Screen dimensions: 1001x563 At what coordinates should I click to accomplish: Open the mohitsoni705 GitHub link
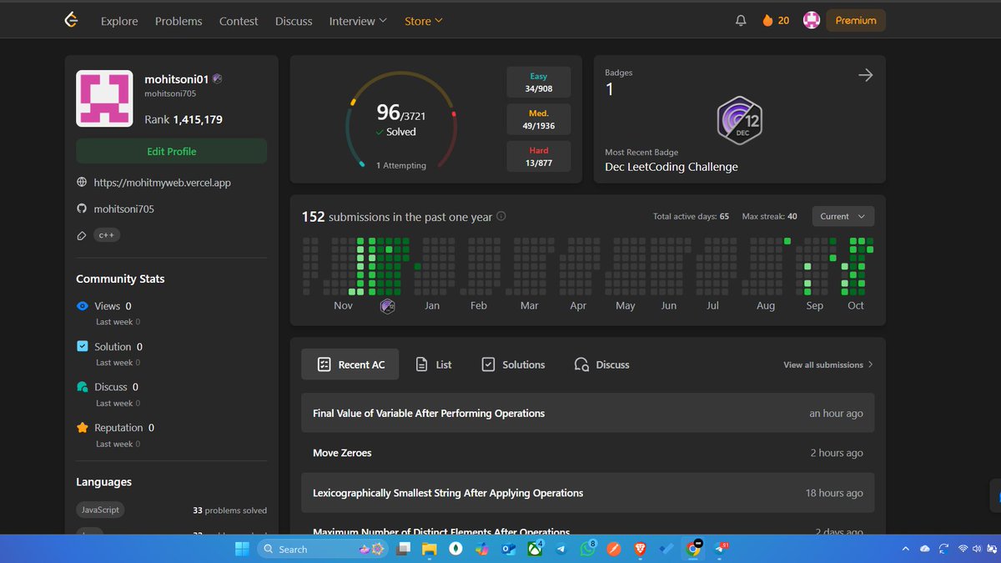(123, 209)
